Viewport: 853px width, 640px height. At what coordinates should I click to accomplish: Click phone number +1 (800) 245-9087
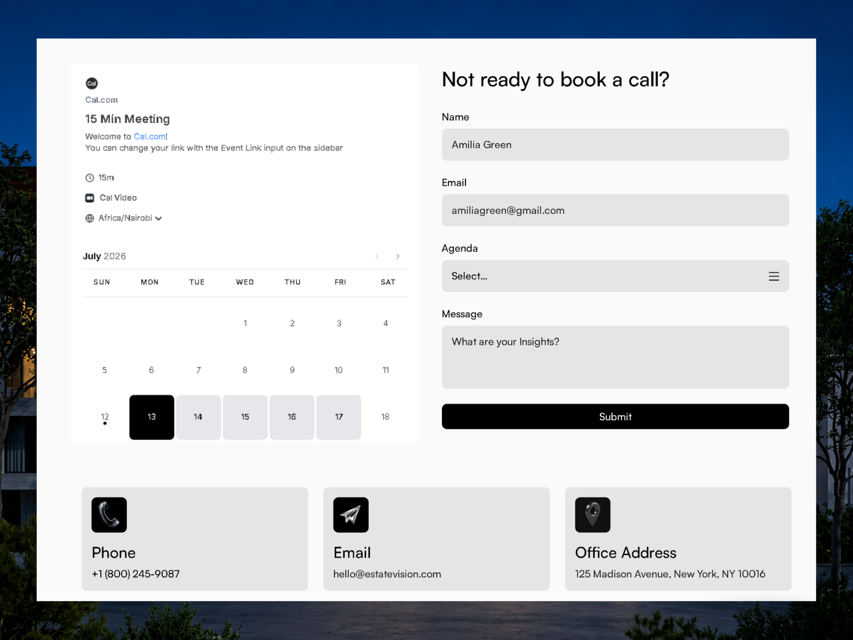(x=135, y=574)
